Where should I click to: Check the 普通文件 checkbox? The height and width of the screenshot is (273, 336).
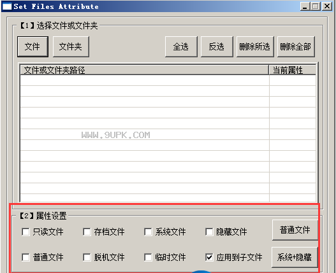pyautogui.click(x=26, y=257)
